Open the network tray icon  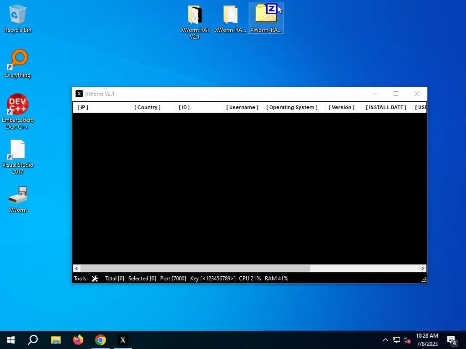pyautogui.click(x=396, y=340)
